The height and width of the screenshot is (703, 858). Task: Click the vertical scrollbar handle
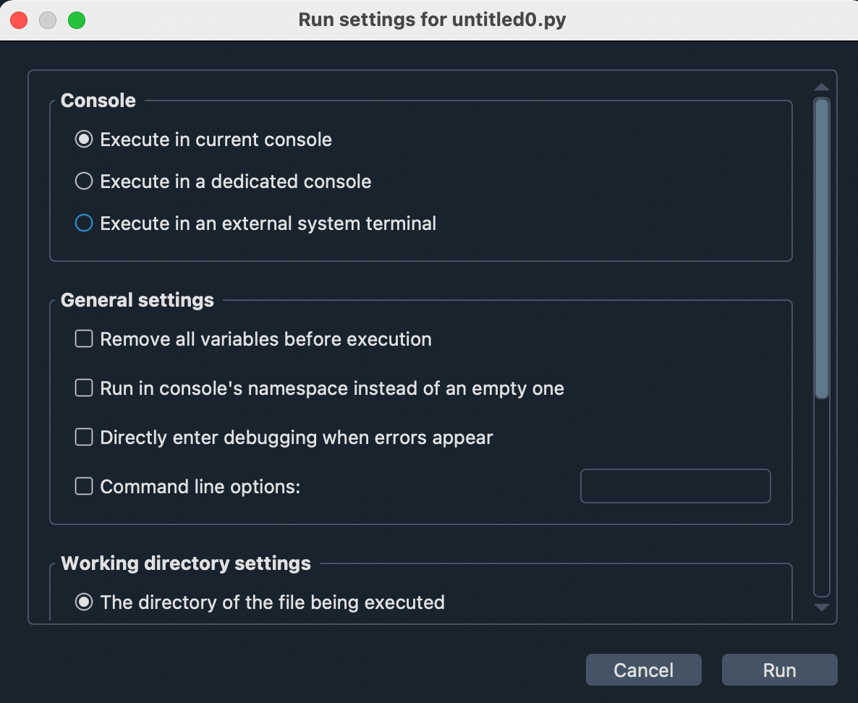click(821, 248)
